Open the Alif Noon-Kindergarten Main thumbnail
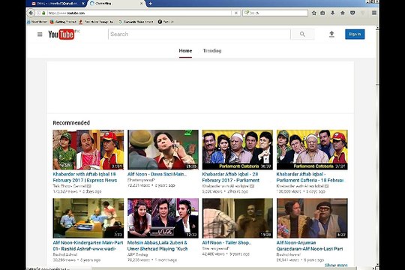405x270 pixels. (x=88, y=218)
